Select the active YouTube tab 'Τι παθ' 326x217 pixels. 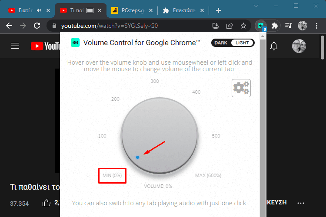point(81,10)
